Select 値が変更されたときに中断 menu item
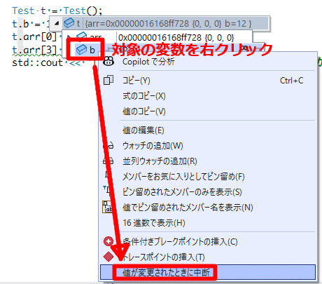 click(x=208, y=272)
